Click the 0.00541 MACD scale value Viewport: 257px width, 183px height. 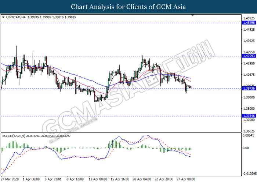click(248, 135)
